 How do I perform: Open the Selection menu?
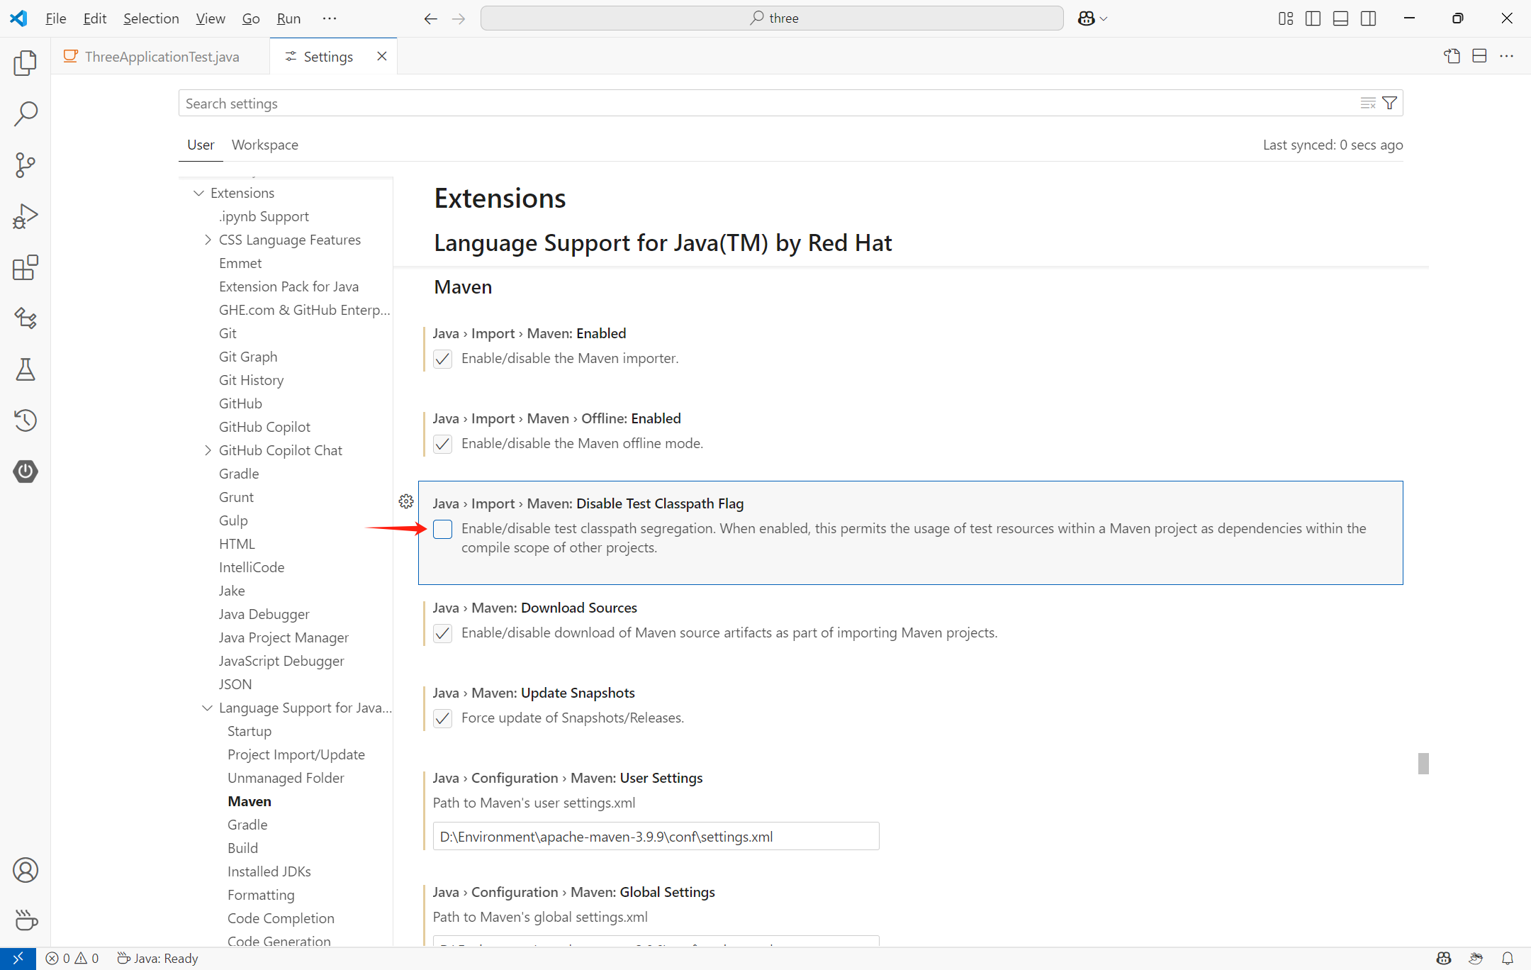(151, 18)
